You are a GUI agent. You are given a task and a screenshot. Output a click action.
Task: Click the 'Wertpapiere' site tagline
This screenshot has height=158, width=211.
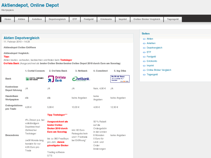pyautogui.click(x=8, y=10)
